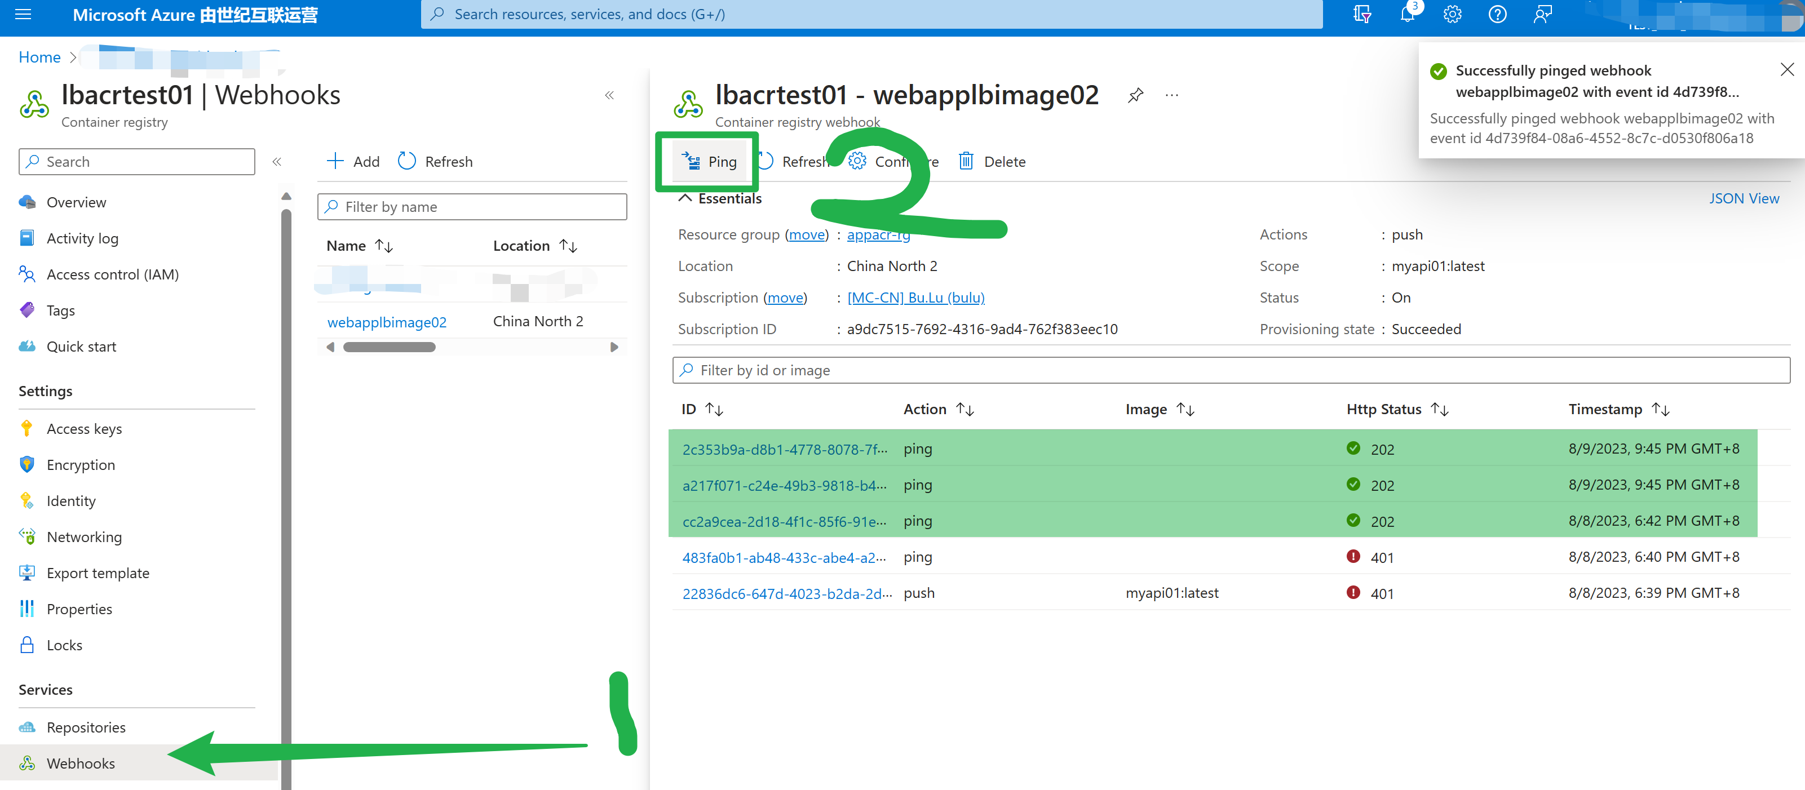Screen dimensions: 1805x790
Task: Open notifications bell icon
Action: [x=1407, y=15]
